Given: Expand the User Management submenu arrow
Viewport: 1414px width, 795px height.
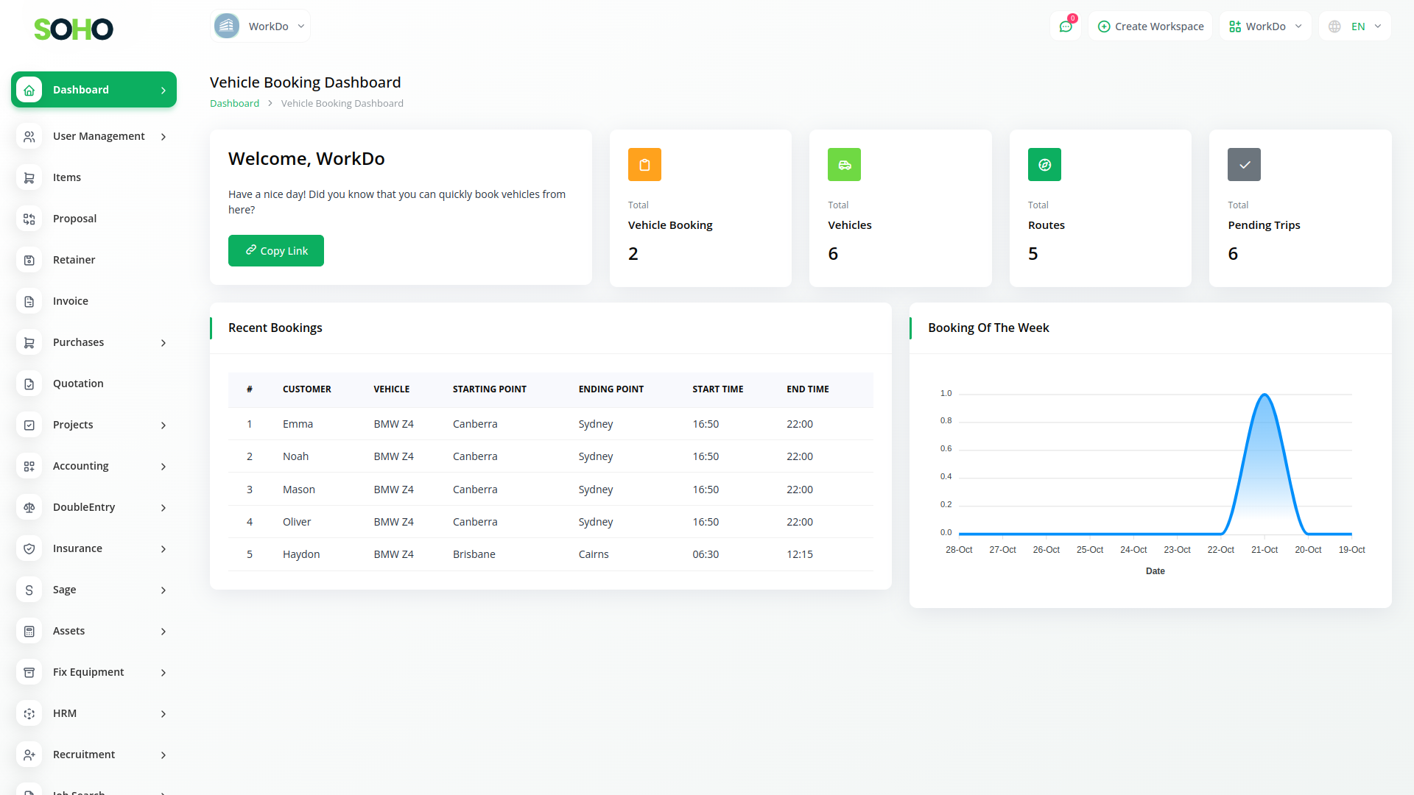Looking at the screenshot, I should 163,137.
